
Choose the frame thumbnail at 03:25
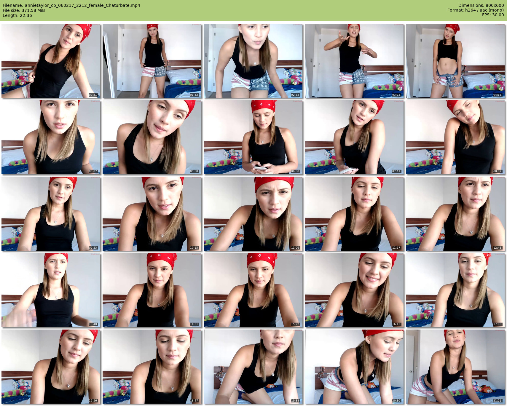coord(354,61)
